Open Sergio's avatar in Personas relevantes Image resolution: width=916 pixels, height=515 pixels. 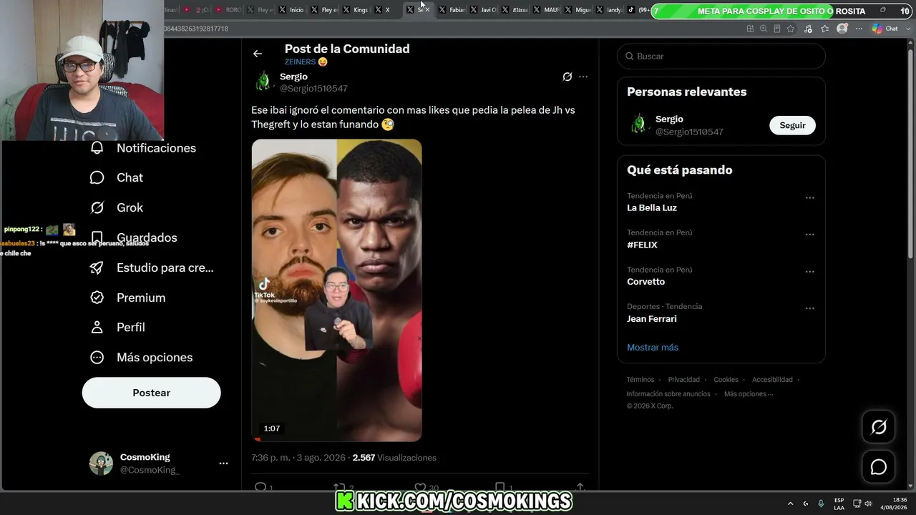(x=638, y=124)
